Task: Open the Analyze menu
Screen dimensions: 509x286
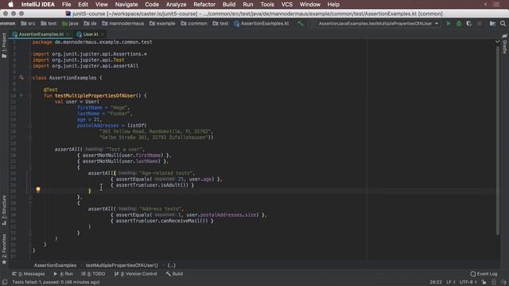Action: pyautogui.click(x=176, y=5)
